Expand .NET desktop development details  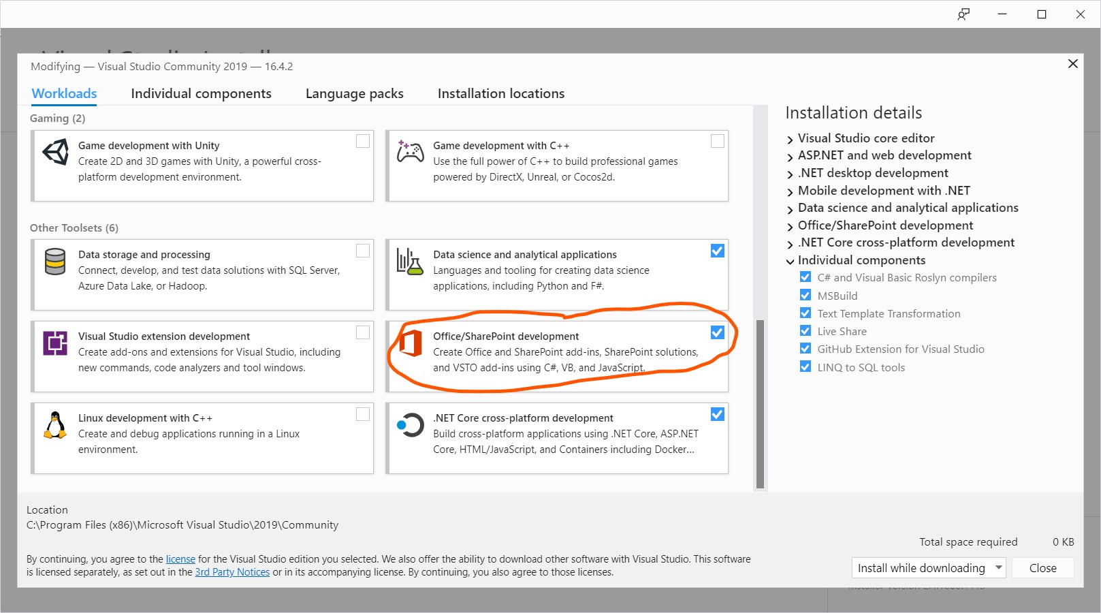pos(790,174)
